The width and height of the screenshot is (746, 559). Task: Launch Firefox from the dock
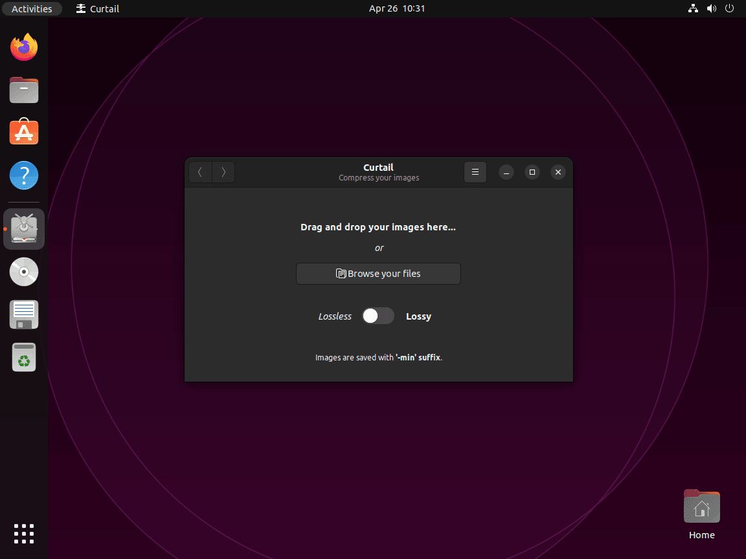coord(23,47)
